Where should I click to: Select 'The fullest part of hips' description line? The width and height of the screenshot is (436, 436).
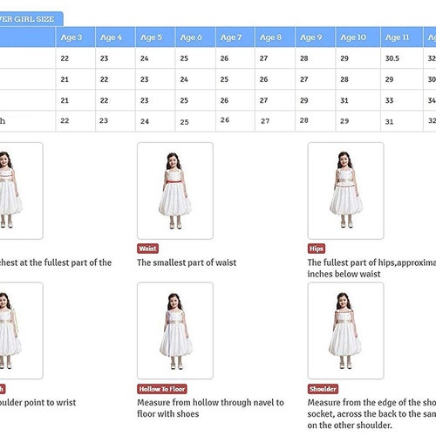coord(371,262)
